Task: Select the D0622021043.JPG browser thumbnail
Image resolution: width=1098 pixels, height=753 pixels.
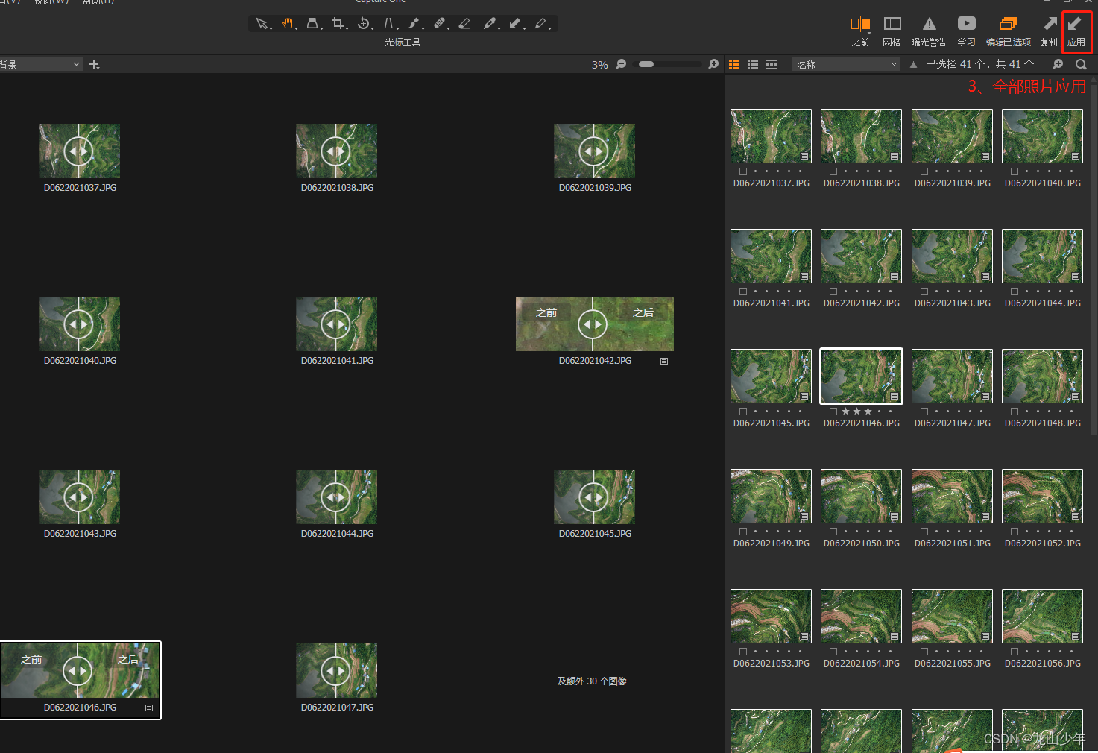Action: tap(952, 256)
